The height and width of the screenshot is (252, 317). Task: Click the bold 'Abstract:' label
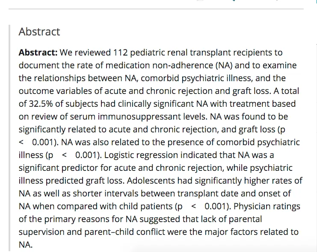pos(38,53)
